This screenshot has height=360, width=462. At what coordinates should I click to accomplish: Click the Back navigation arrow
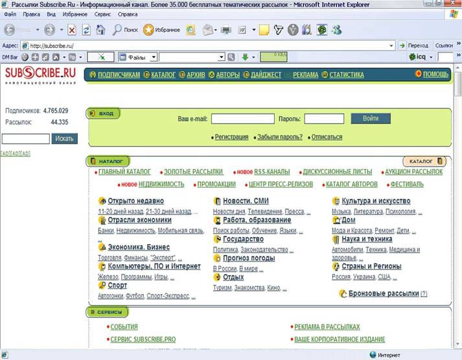10,30
